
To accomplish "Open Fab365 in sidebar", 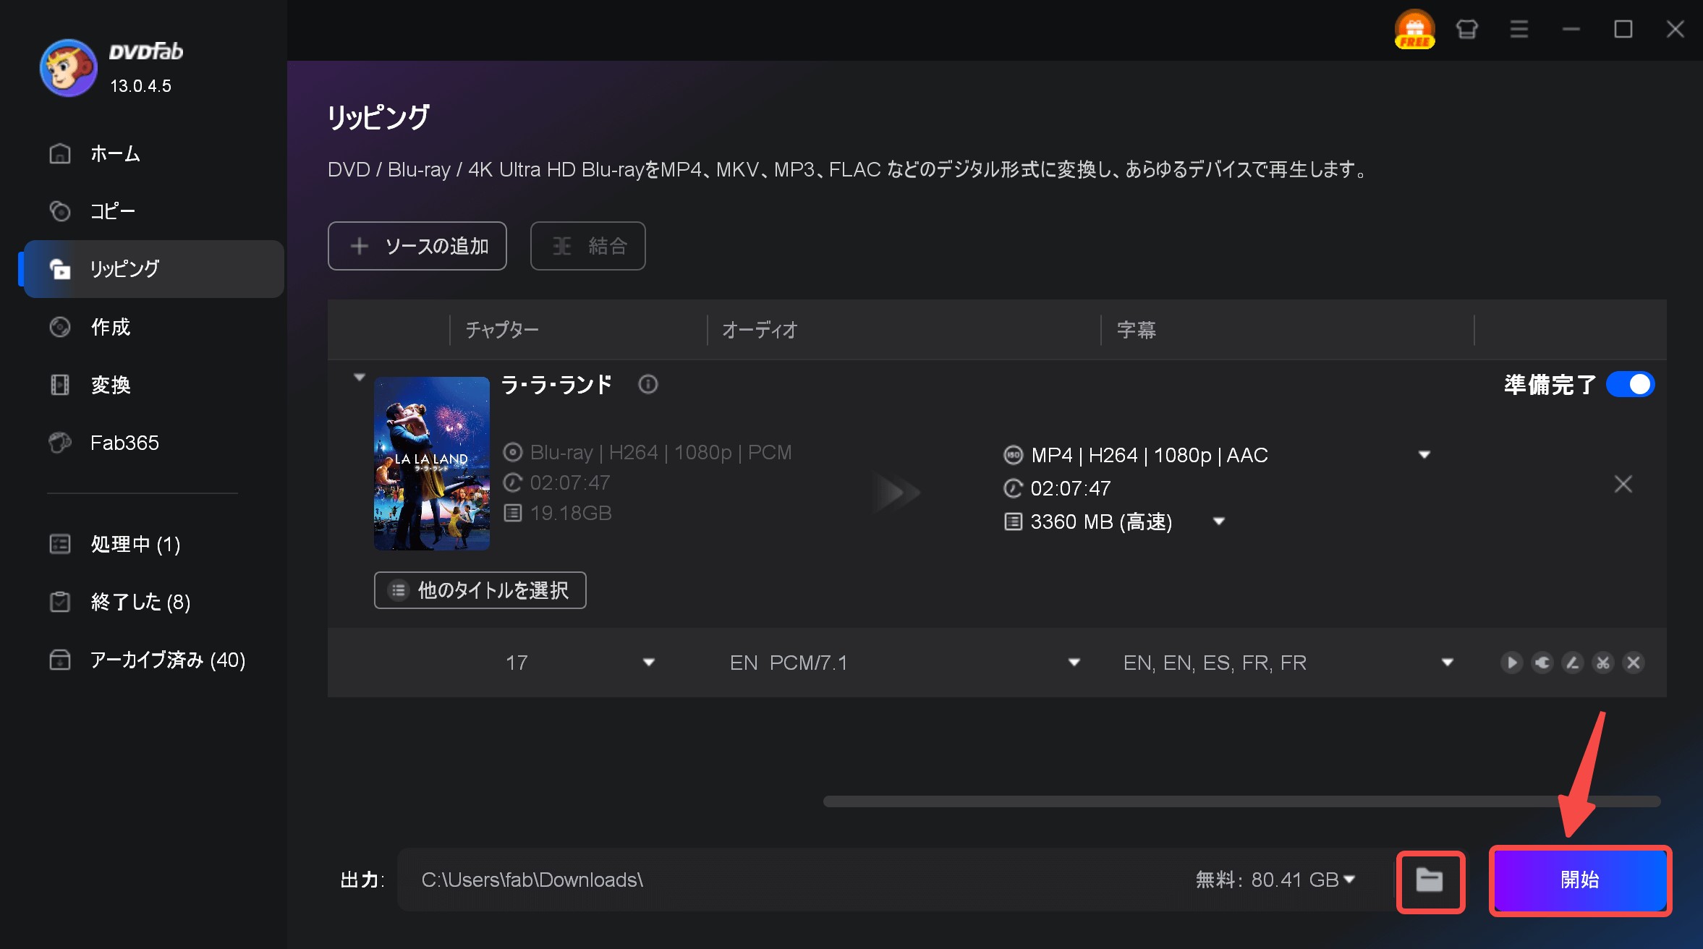I will [153, 443].
